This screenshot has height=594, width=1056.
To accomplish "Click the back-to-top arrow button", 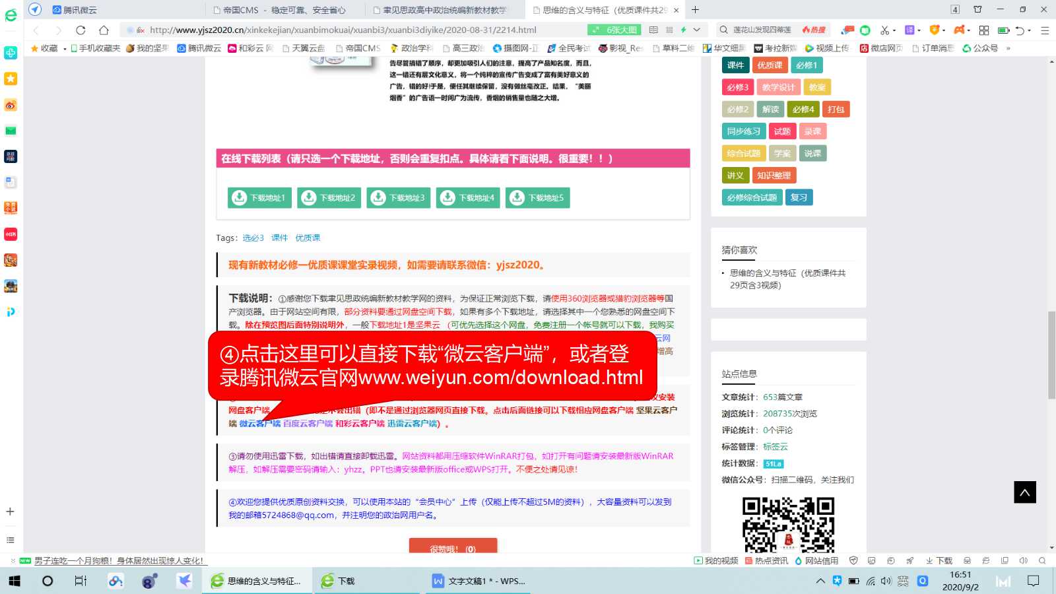I will (x=1025, y=492).
